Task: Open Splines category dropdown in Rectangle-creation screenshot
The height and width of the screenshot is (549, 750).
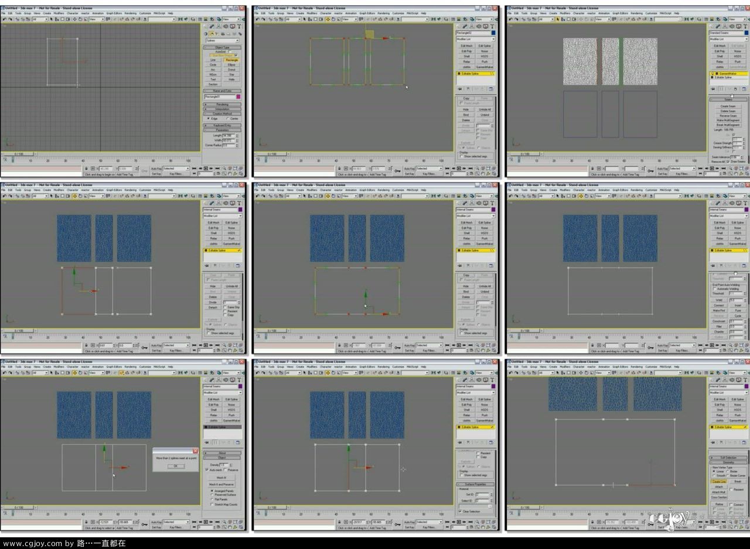Action: (223, 40)
